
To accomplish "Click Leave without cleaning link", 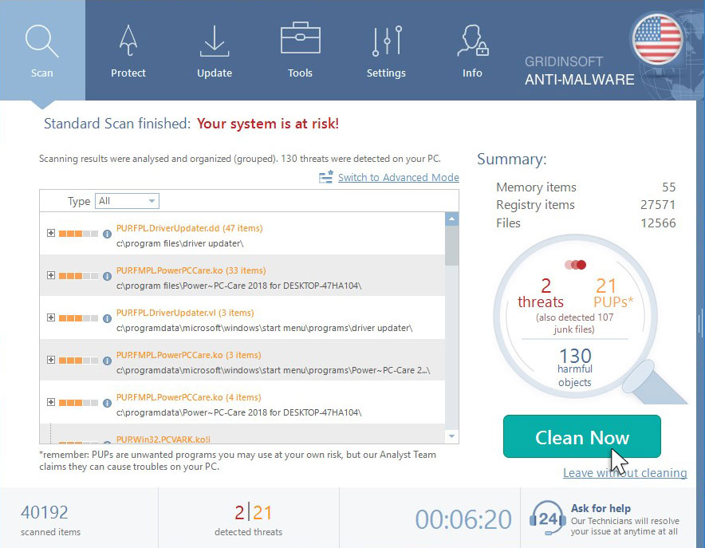I will 625,473.
